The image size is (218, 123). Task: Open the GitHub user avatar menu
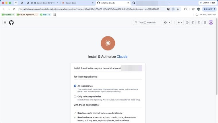click(x=211, y=23)
